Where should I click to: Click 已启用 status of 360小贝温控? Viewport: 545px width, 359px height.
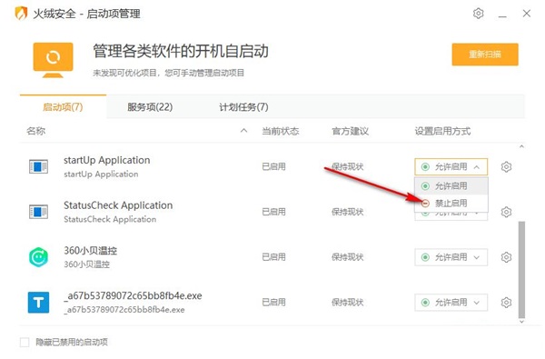[x=274, y=257]
